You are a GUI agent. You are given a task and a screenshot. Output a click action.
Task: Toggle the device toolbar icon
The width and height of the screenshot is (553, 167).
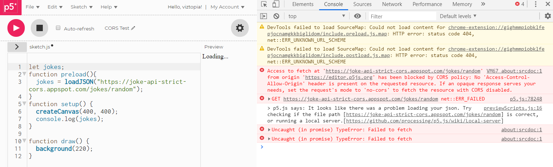click(276, 4)
